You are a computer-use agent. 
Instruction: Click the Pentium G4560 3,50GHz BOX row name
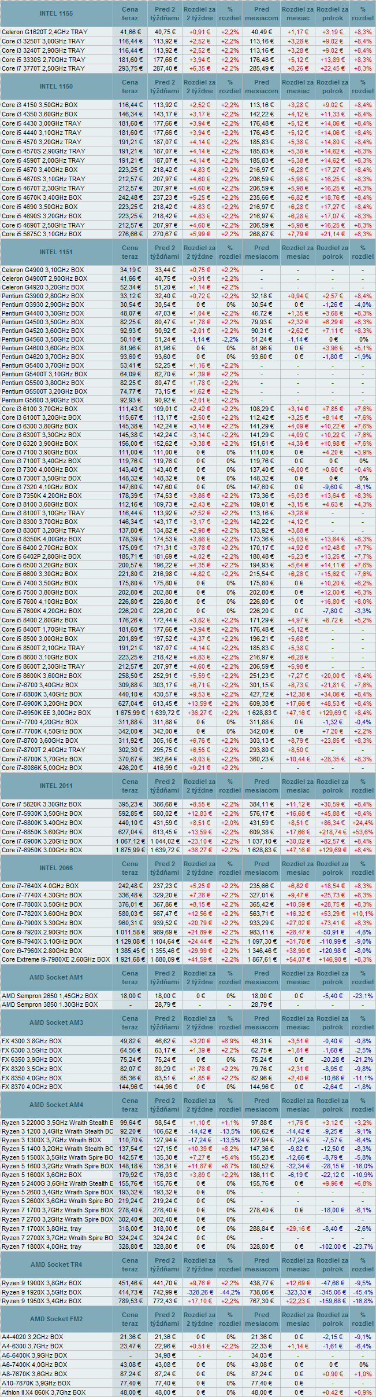(x=42, y=339)
